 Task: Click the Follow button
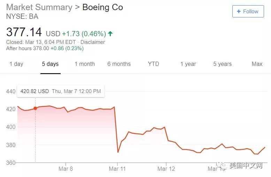tap(248, 11)
